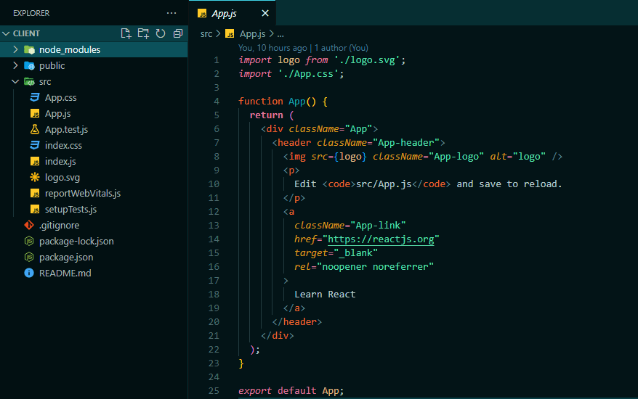Screen dimensions: 638x399
Task: Click 'noopener noreferrer' rel value
Action: pos(375,266)
